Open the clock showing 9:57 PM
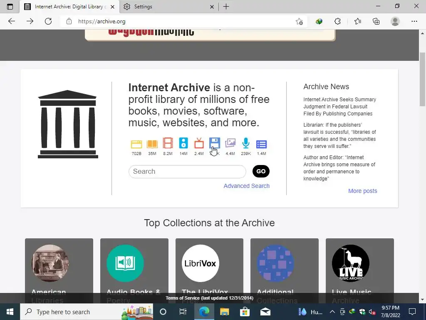The height and width of the screenshot is (320, 426). 390,312
